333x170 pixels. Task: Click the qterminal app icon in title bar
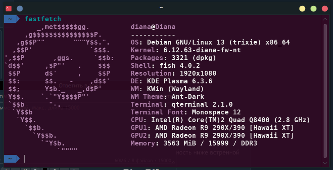(9, 9)
